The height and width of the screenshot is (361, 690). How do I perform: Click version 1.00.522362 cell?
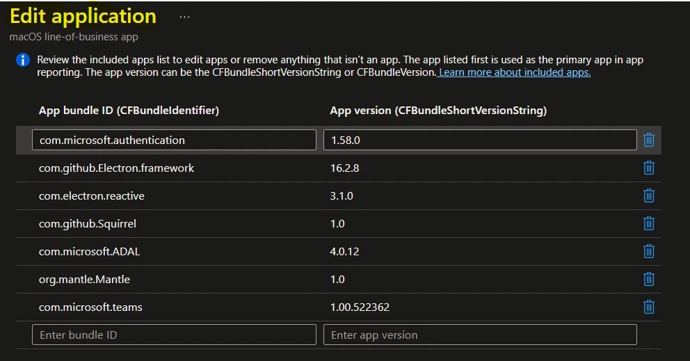tap(360, 307)
